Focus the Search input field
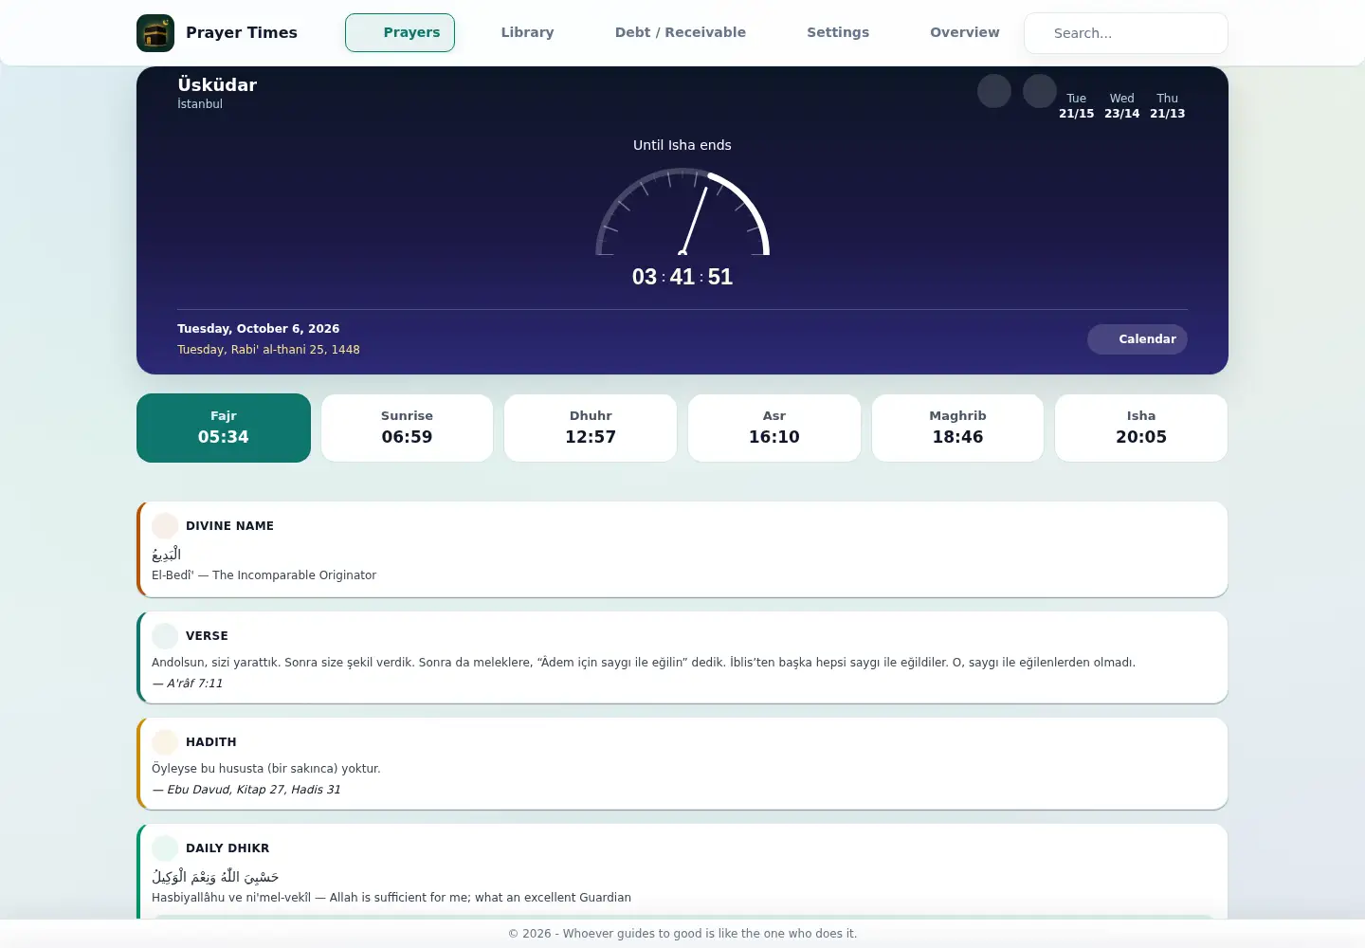Viewport: 1365px width, 948px height. pyautogui.click(x=1126, y=33)
